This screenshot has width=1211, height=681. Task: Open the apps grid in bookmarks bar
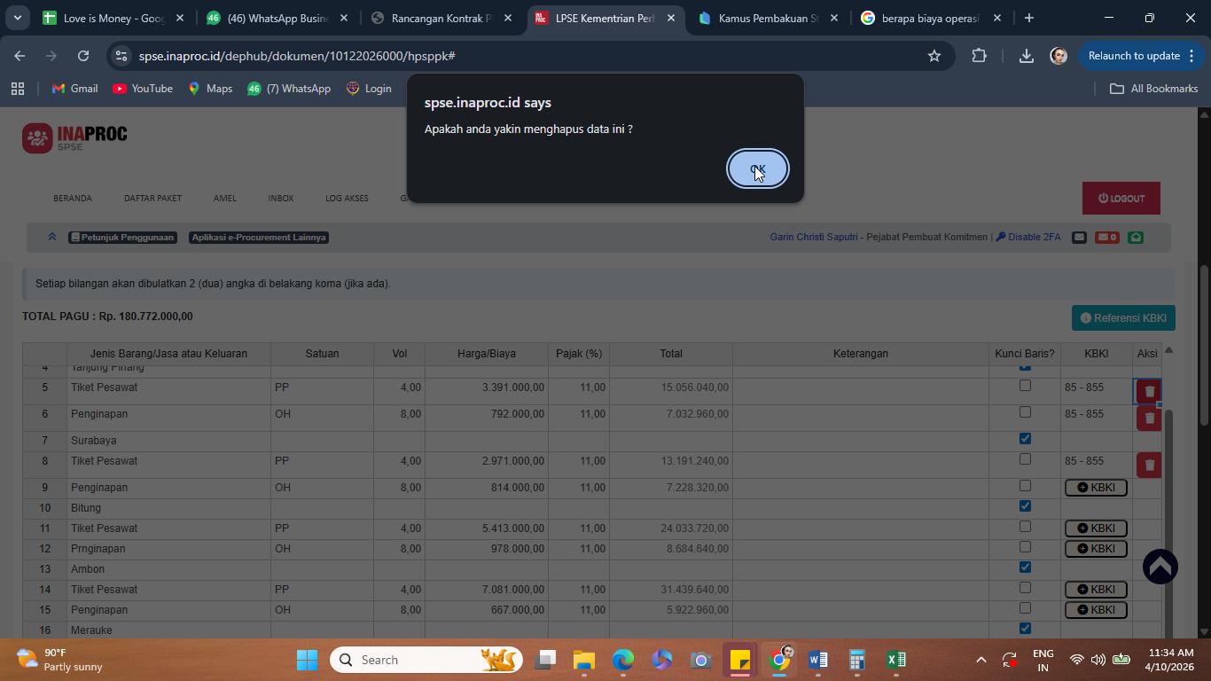pos(17,89)
